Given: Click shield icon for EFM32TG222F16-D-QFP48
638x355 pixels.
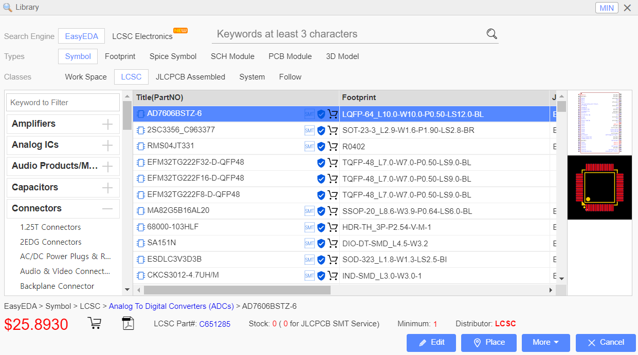Looking at the screenshot, I should 321,179.
